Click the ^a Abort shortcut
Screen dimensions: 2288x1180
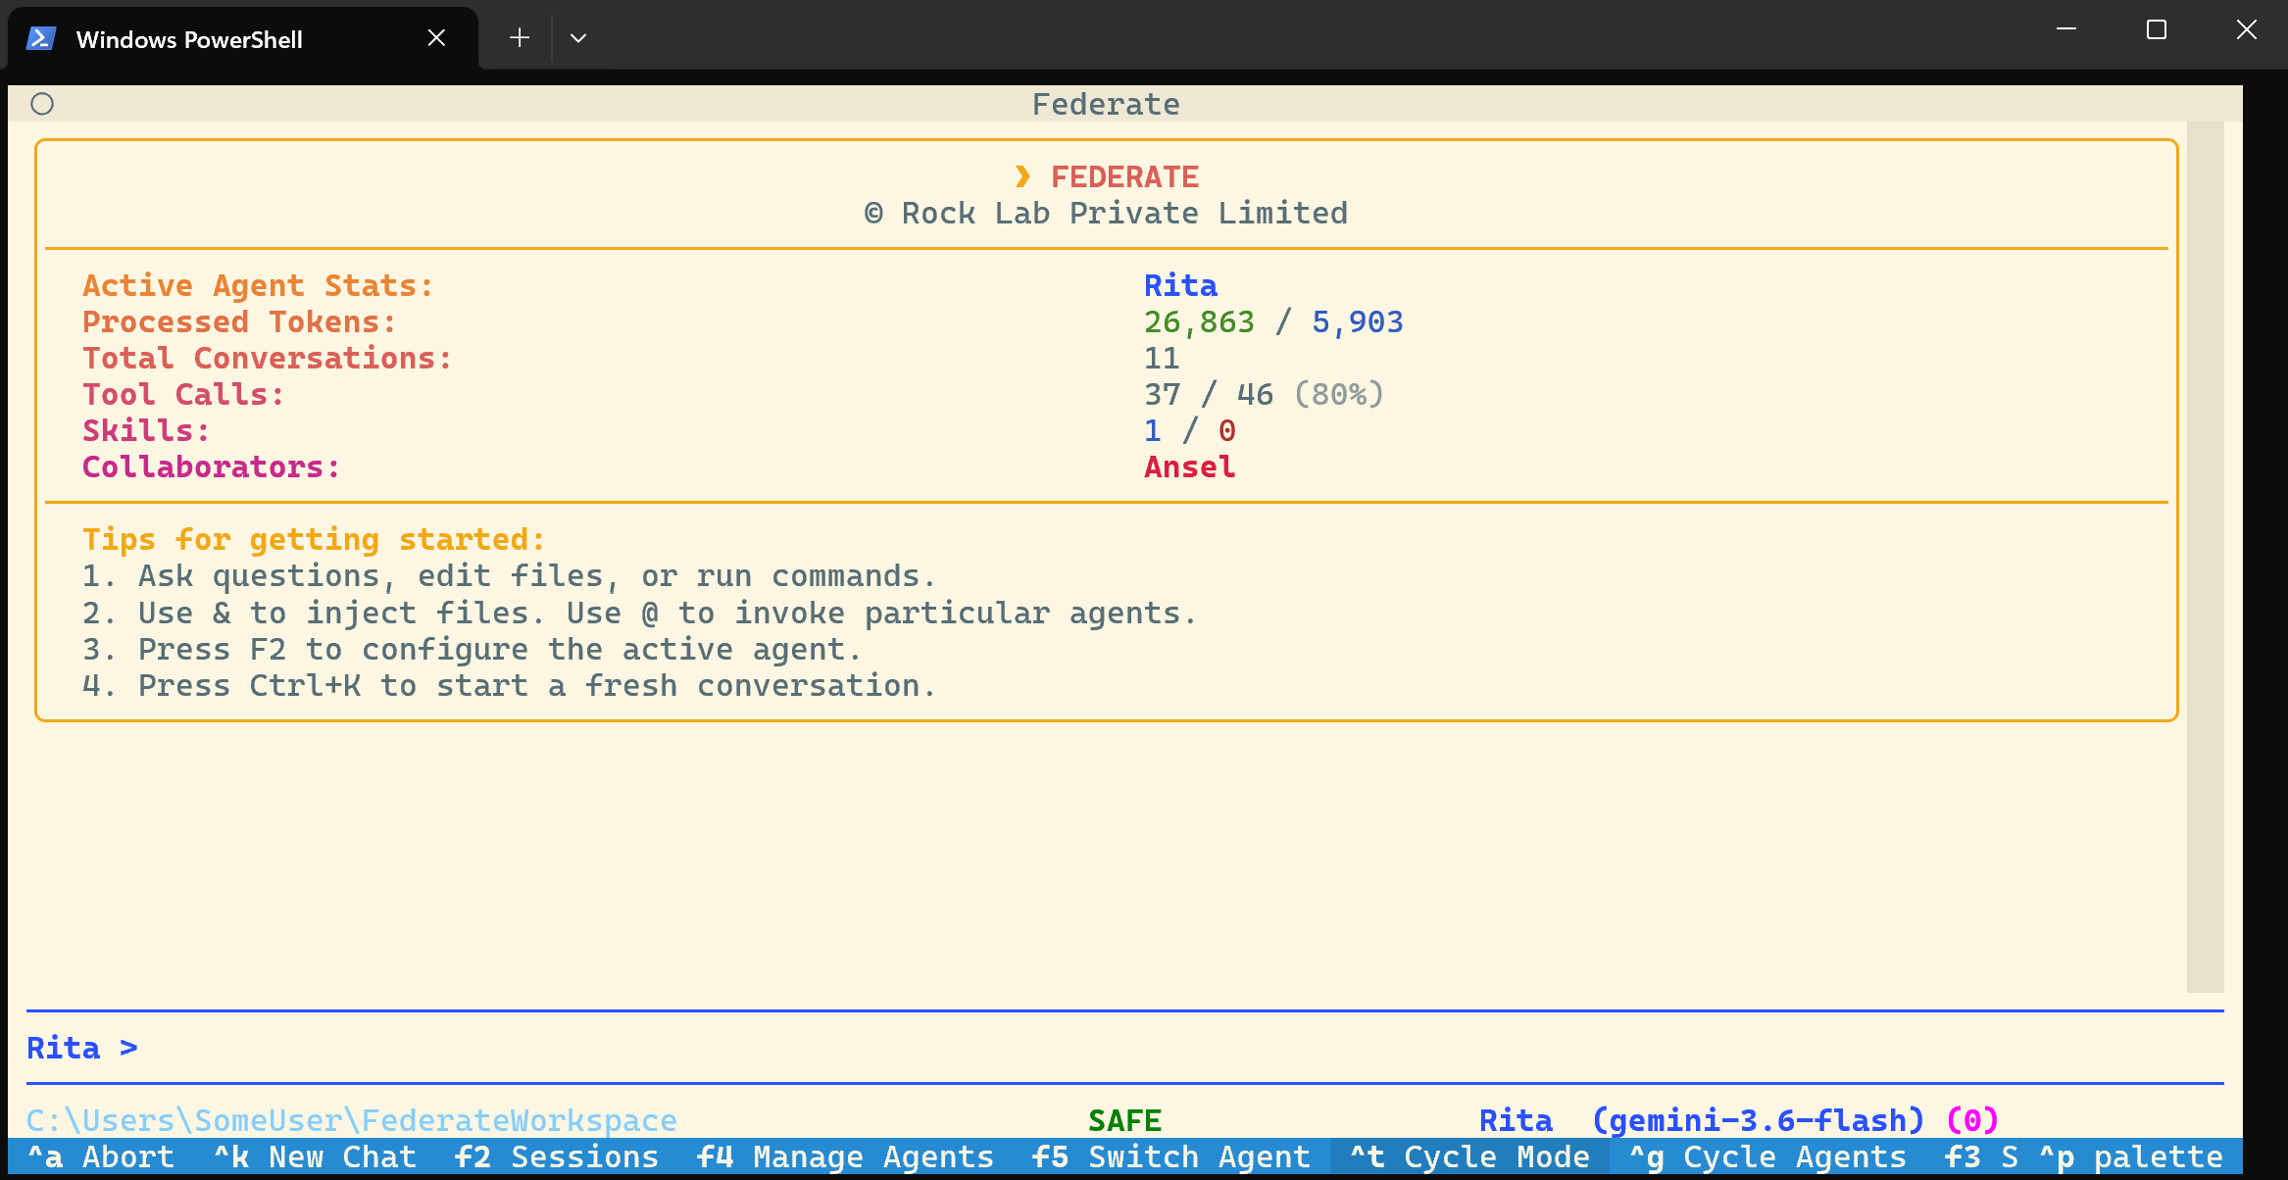pyautogui.click(x=101, y=1157)
